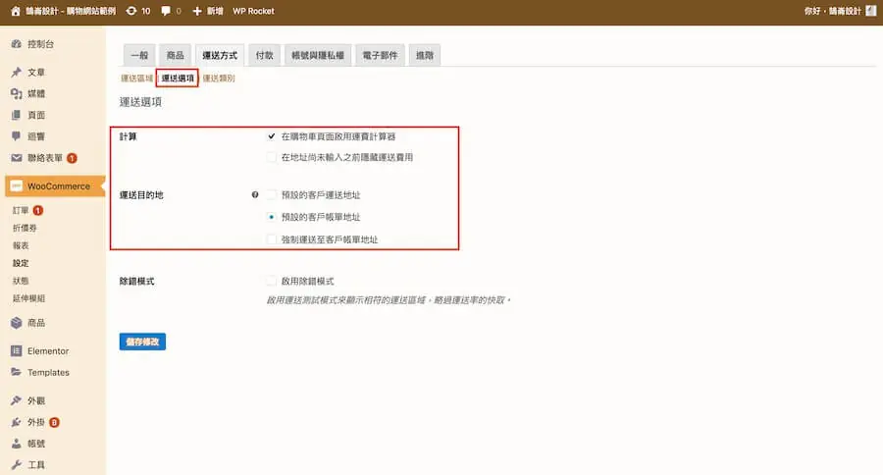This screenshot has height=475, width=883.
Task: Open 外觀 paintbrush icon in sidebar
Action: click(x=17, y=400)
